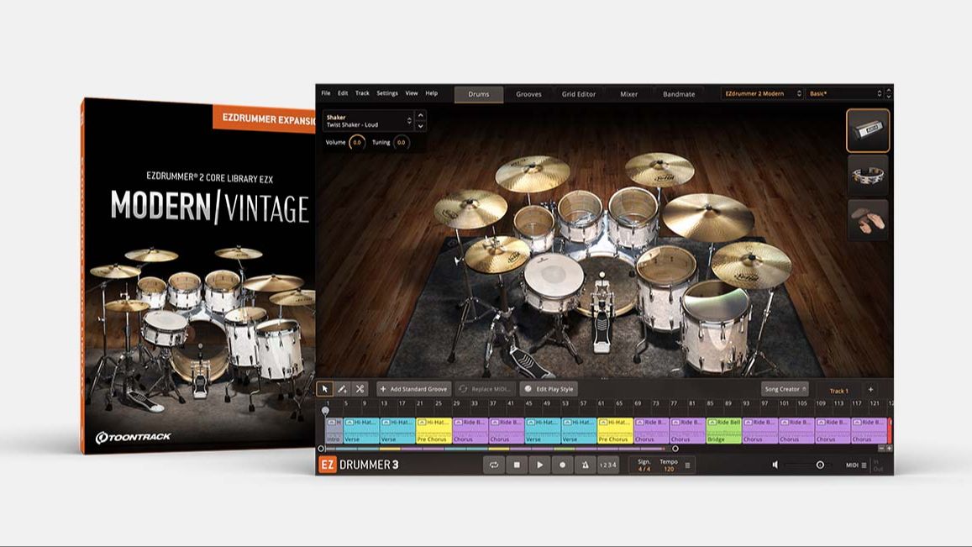This screenshot has height=547, width=972.
Task: Click the Shaker instrument thumbnail
Action: coord(868,130)
